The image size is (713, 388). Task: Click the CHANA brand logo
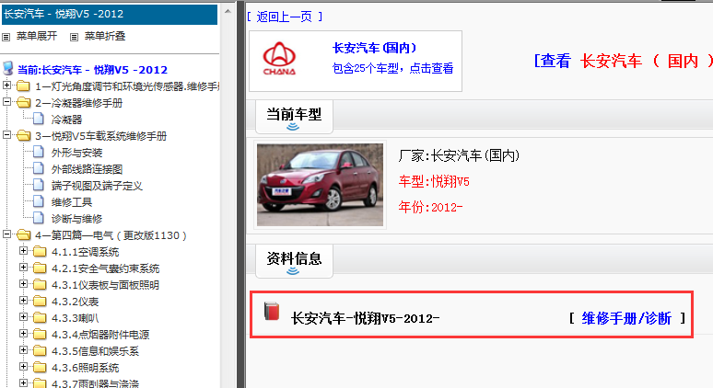(279, 59)
